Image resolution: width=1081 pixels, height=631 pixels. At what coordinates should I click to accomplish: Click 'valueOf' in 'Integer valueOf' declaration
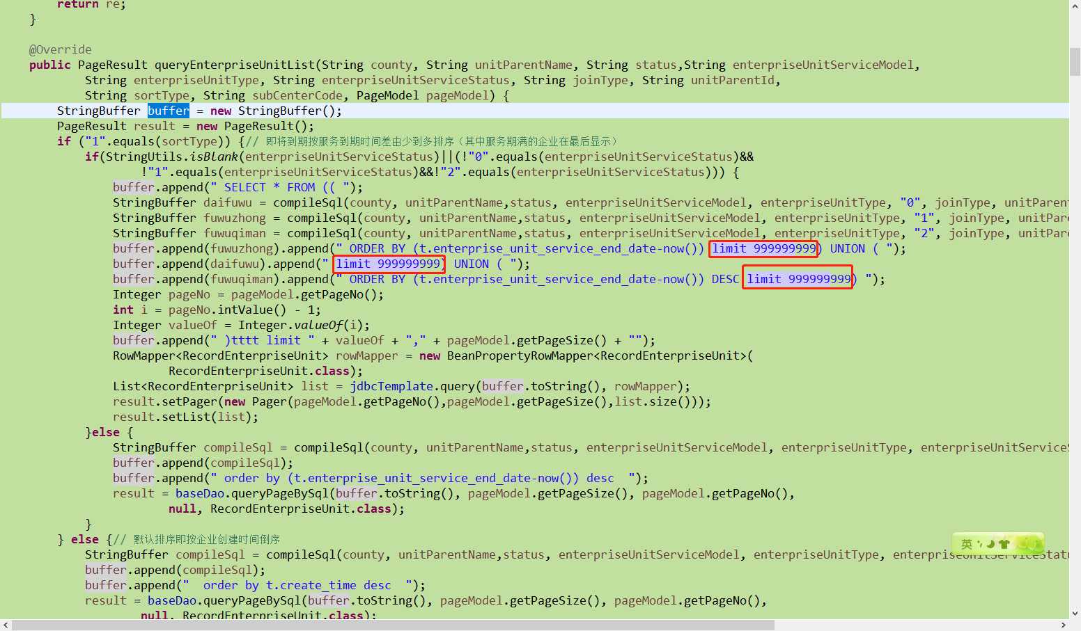[x=193, y=325]
